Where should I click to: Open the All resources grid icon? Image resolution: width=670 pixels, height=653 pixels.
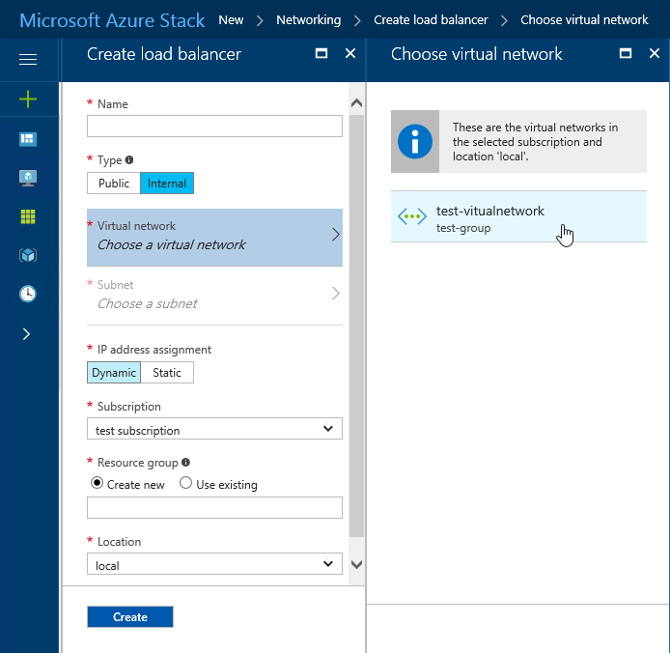pos(28,216)
